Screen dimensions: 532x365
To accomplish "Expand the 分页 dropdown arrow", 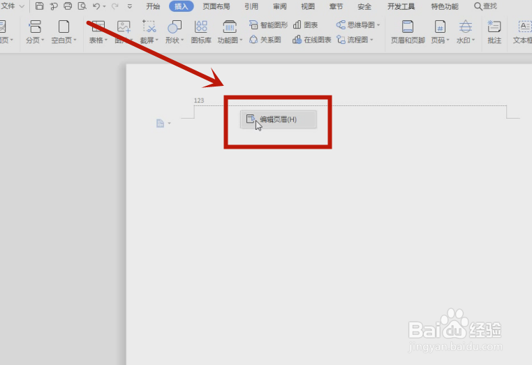I will (43, 40).
